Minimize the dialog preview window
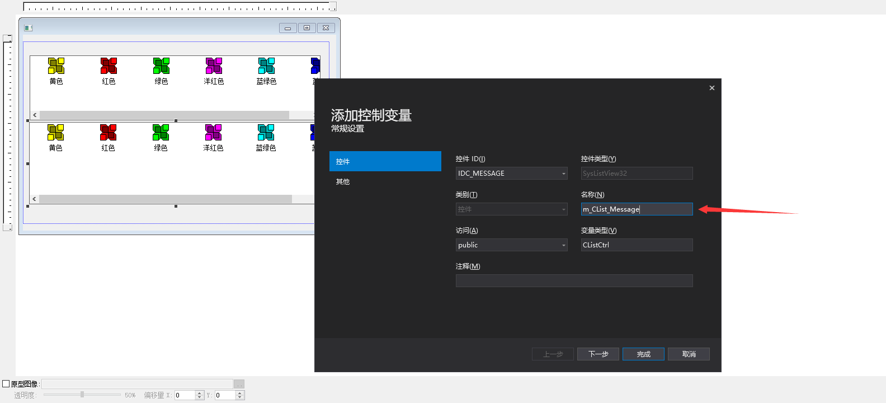Screen dimensions: 886x403 (x=288, y=28)
